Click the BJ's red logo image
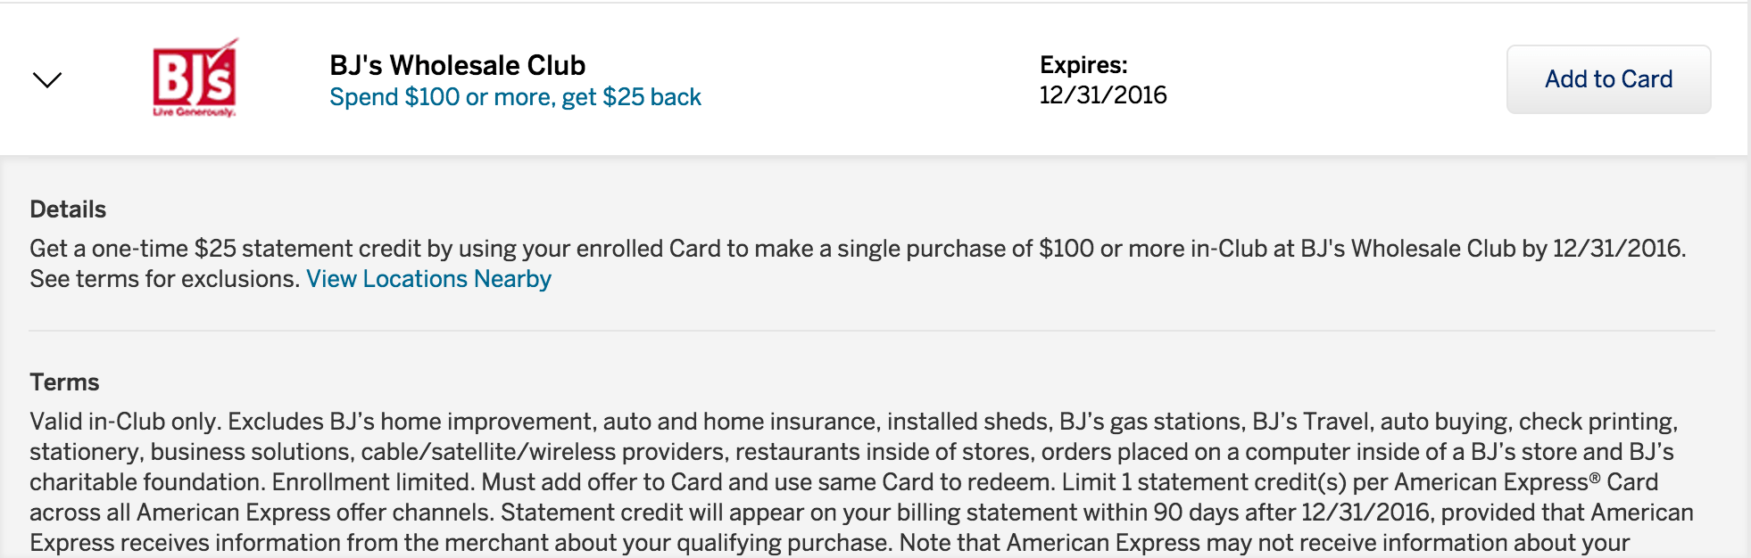The width and height of the screenshot is (1751, 558). pos(195,78)
